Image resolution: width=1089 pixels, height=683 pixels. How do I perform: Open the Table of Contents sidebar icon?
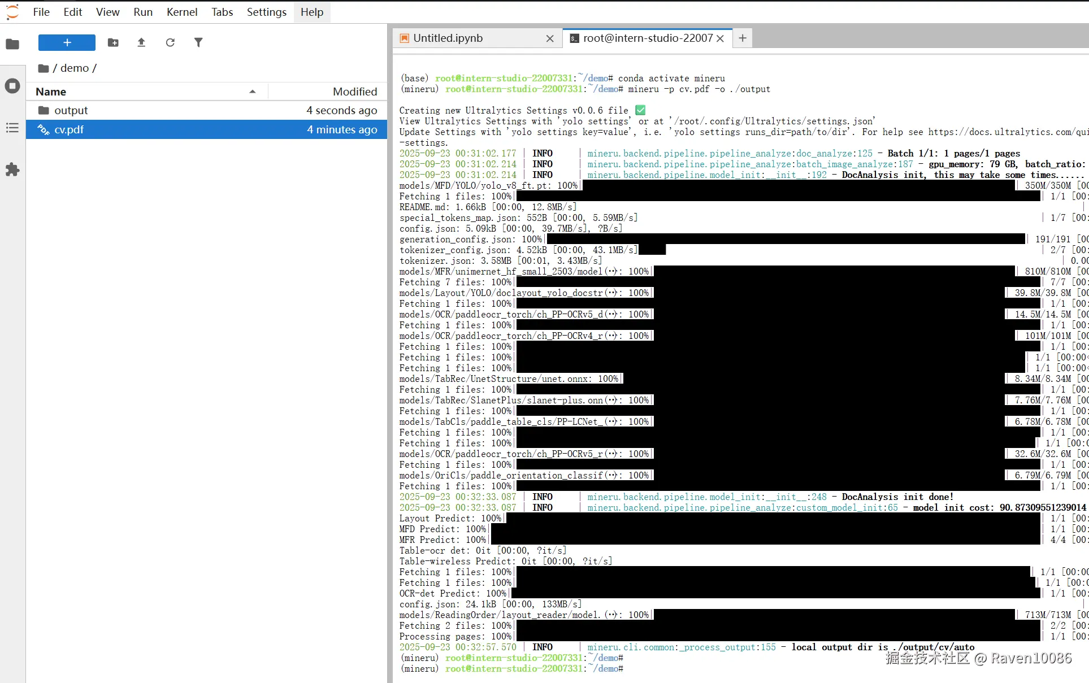click(12, 128)
